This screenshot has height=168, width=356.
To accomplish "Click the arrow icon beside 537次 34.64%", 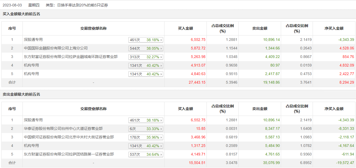I will 161,155.
